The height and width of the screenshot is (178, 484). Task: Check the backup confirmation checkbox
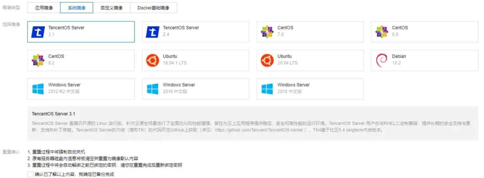(x=30, y=174)
